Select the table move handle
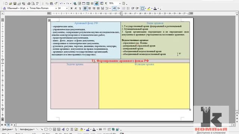The height and width of the screenshot is (134, 239). (x=49, y=20)
